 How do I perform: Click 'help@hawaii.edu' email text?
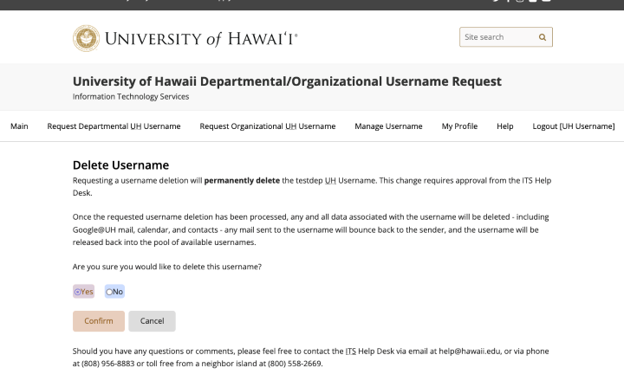pos(470,352)
